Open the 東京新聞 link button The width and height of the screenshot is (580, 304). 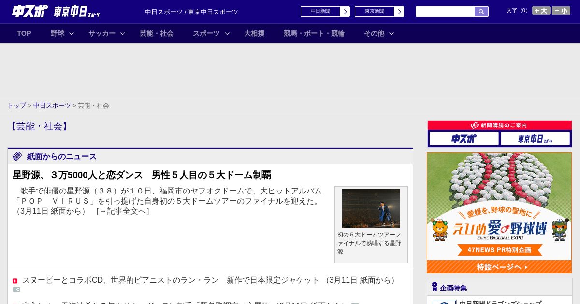pos(375,12)
